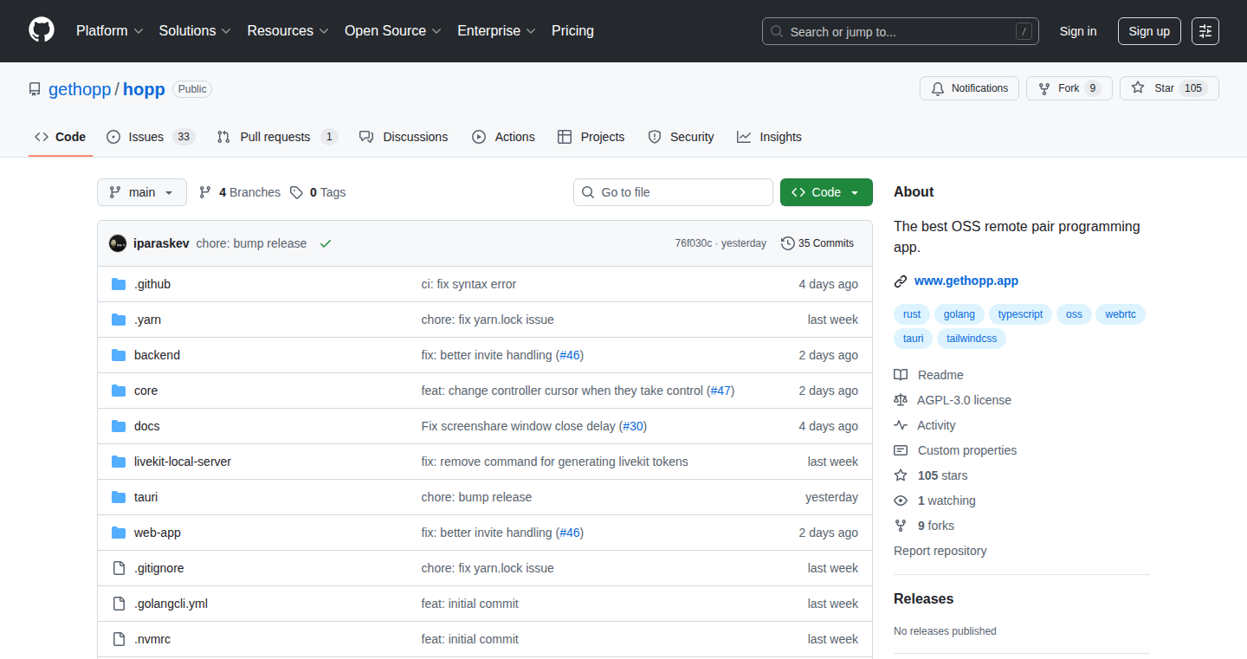Click the link icon beside www.gethopp.app
The width and height of the screenshot is (1247, 659).
[901, 281]
